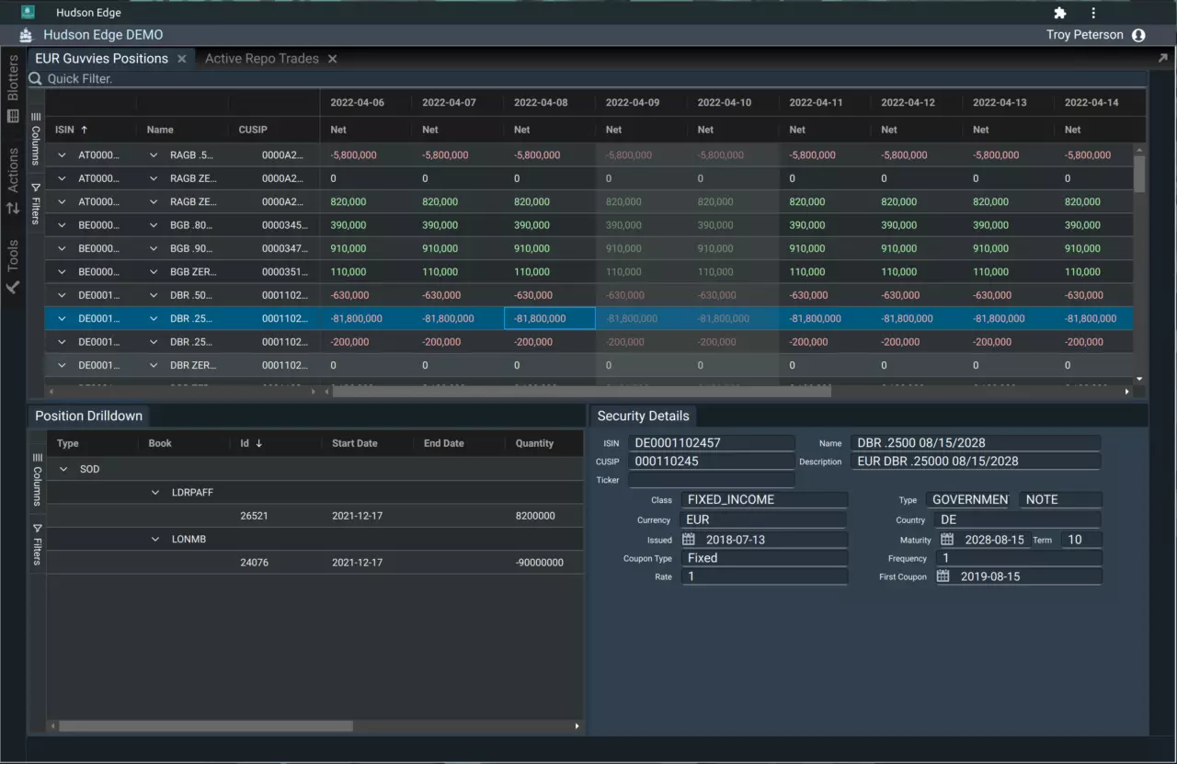The image size is (1177, 764).
Task: Open the three-dot overflow menu
Action: (x=1093, y=13)
